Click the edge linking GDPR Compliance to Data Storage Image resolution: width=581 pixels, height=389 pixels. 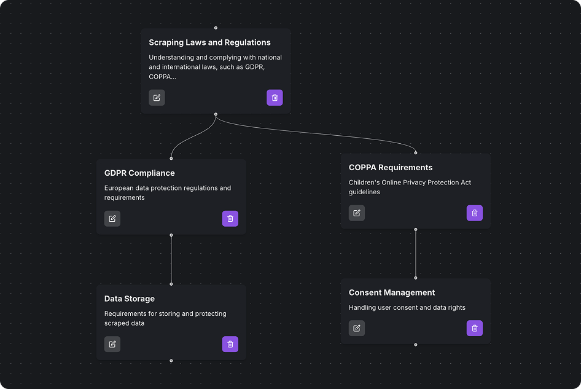170,259
